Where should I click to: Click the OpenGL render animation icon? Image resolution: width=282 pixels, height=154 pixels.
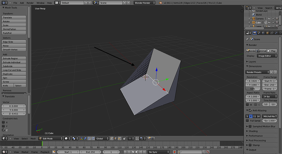tap(153, 139)
